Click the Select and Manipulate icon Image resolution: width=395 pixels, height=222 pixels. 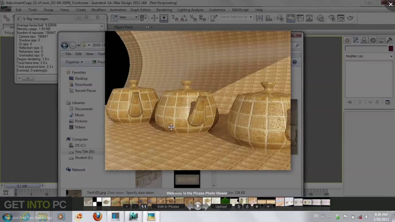(154, 18)
